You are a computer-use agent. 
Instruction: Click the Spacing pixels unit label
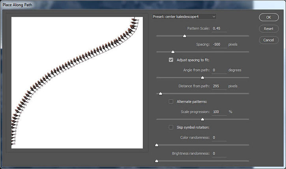pos(233,44)
